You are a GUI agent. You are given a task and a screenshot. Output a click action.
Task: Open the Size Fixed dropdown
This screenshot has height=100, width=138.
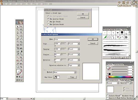79,44
